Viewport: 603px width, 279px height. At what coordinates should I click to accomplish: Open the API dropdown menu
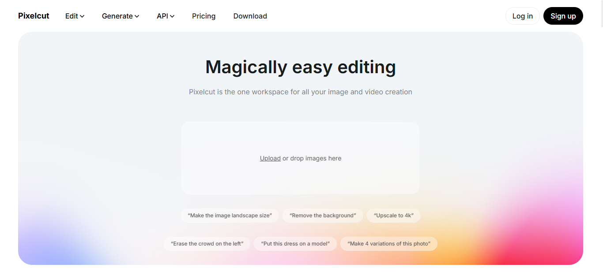tap(166, 16)
